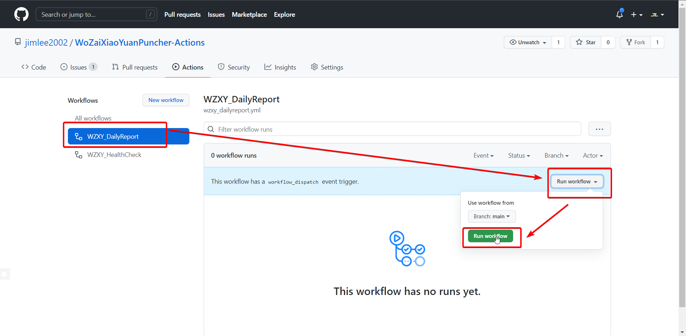
Task: Go to Explore
Action: coord(284,15)
